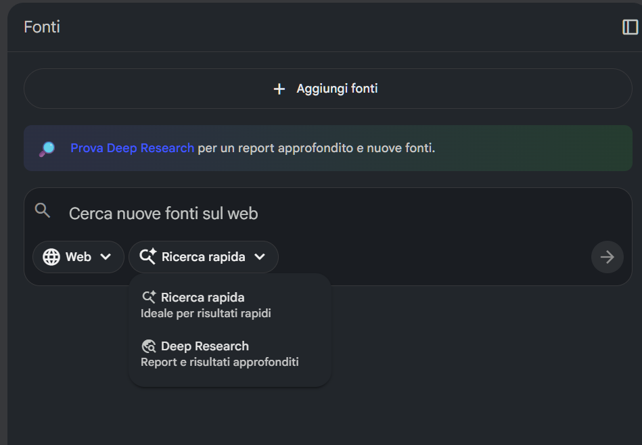
Task: Expand the Web source chevron
Action: (106, 257)
